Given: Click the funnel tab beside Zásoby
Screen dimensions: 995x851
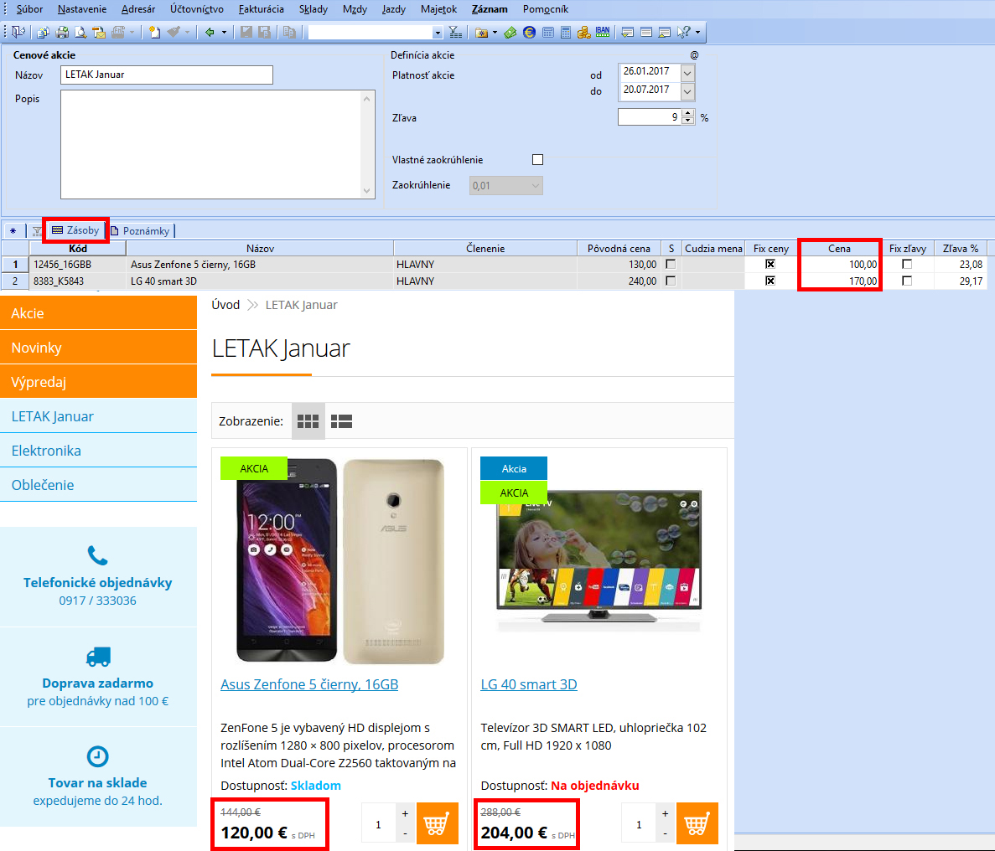Looking at the screenshot, I should pos(37,231).
